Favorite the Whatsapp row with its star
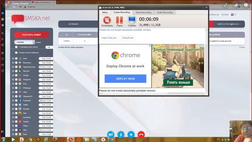 (13, 88)
